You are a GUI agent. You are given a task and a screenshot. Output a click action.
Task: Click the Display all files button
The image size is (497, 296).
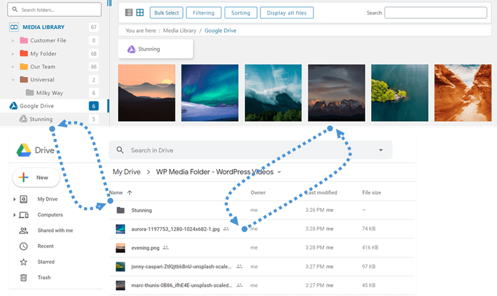[x=286, y=13]
